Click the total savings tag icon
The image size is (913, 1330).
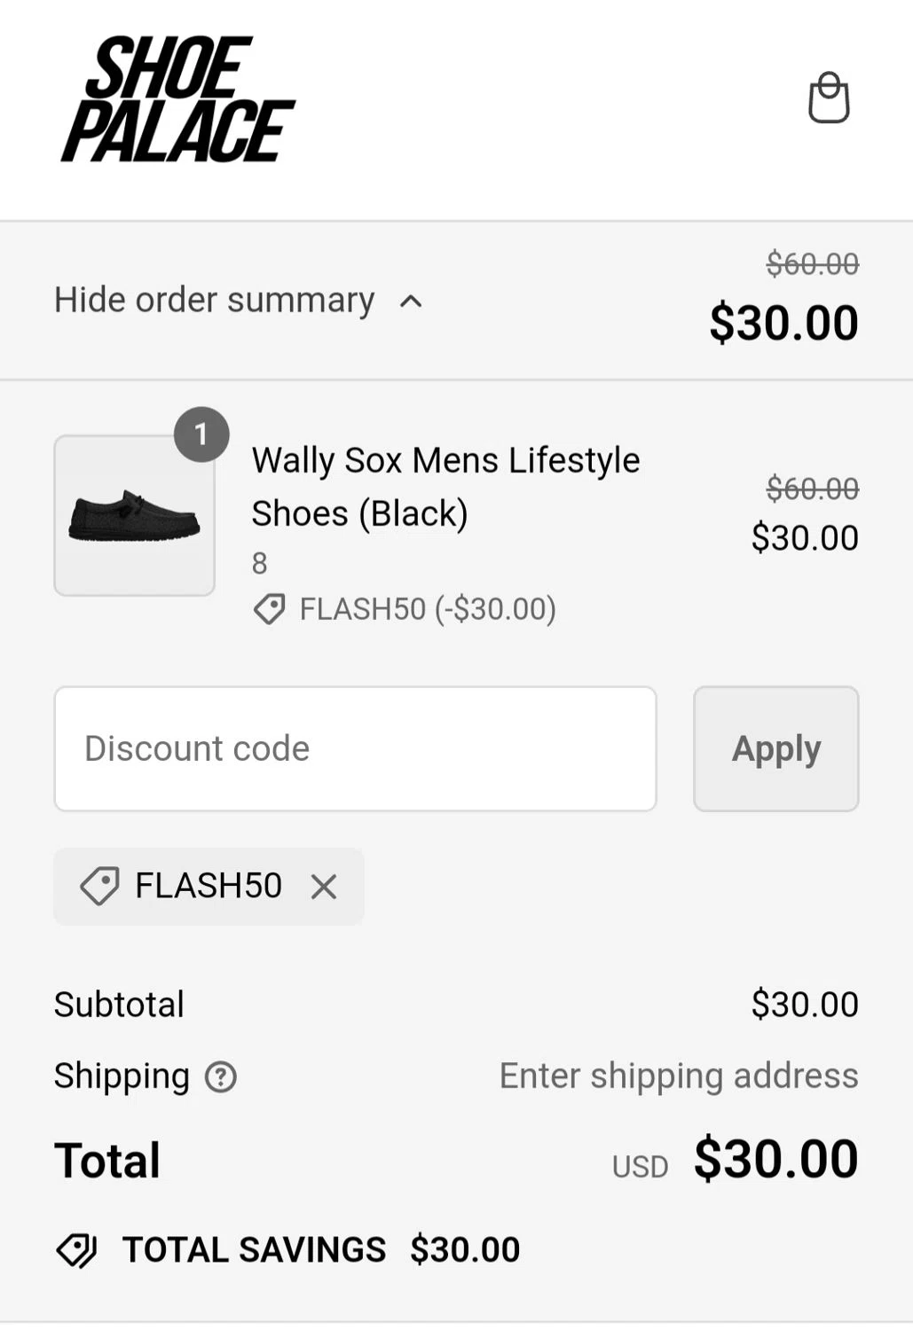pos(77,1250)
